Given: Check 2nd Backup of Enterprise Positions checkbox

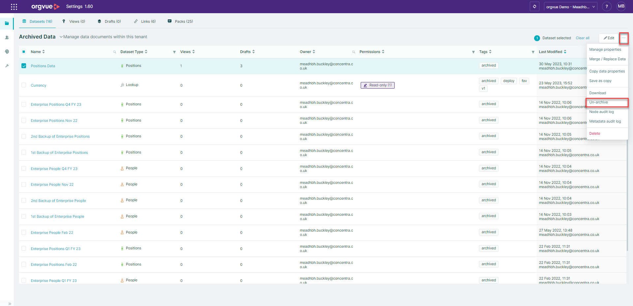Looking at the screenshot, I should (x=24, y=136).
